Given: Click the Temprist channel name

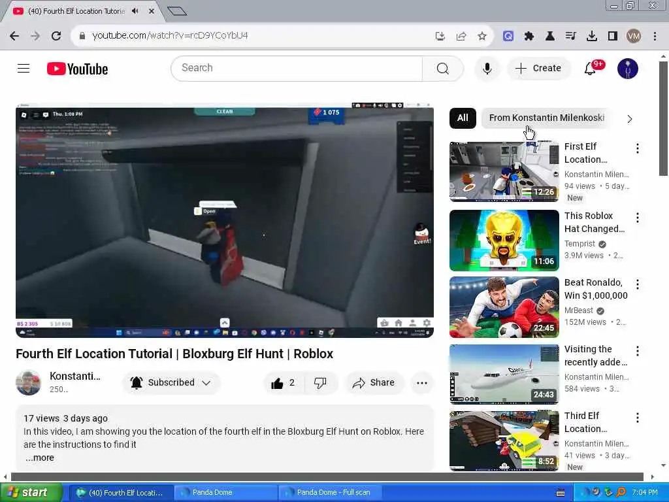Looking at the screenshot, I should pos(579,244).
